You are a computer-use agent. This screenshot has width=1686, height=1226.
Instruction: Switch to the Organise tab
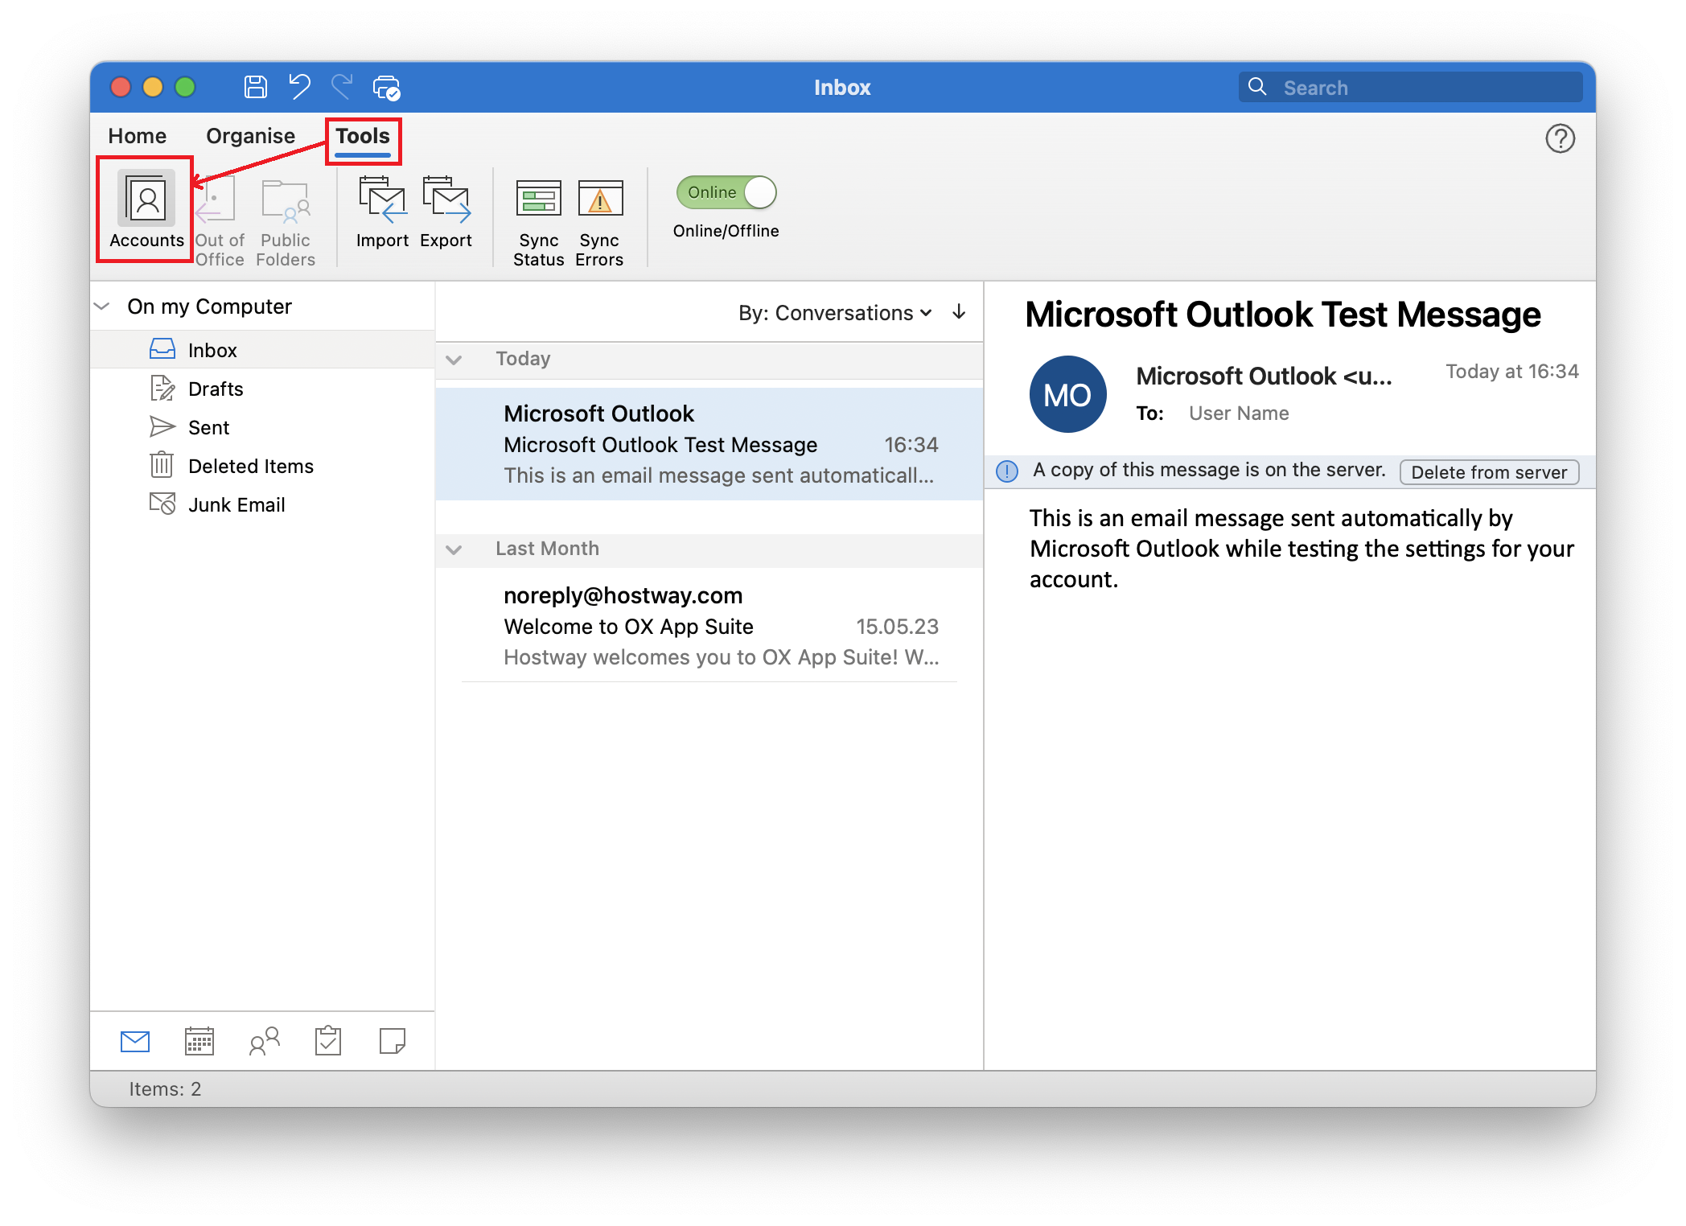[x=250, y=135]
